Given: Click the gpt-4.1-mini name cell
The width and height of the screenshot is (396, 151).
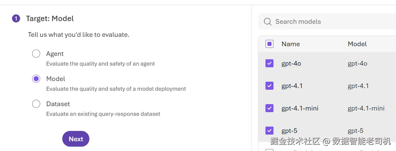Looking at the screenshot, I should tap(300, 108).
